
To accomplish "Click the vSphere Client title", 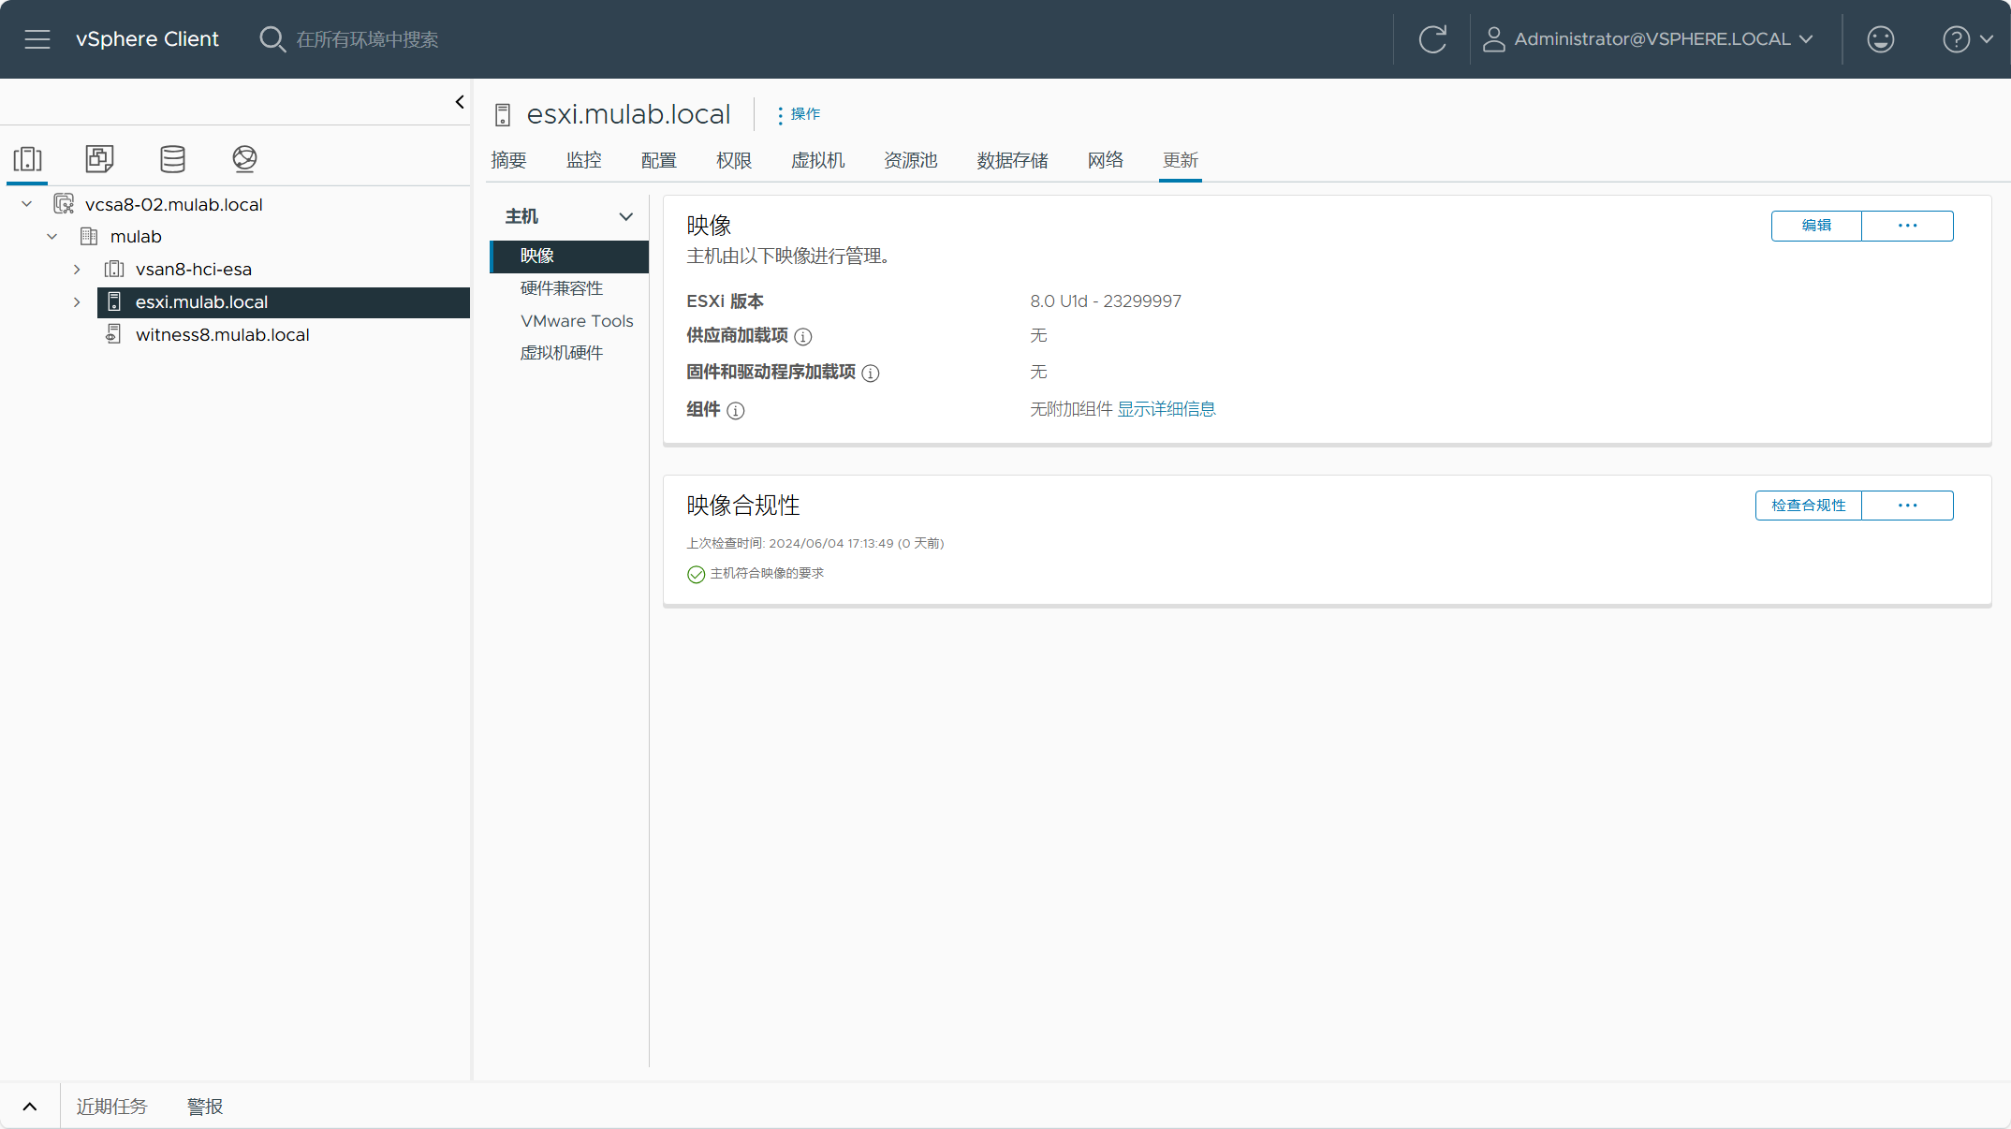I will click(x=147, y=39).
